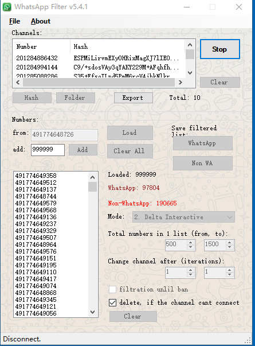The height and width of the screenshot is (346, 255).
Task: Open the File menu
Action: coord(14,21)
